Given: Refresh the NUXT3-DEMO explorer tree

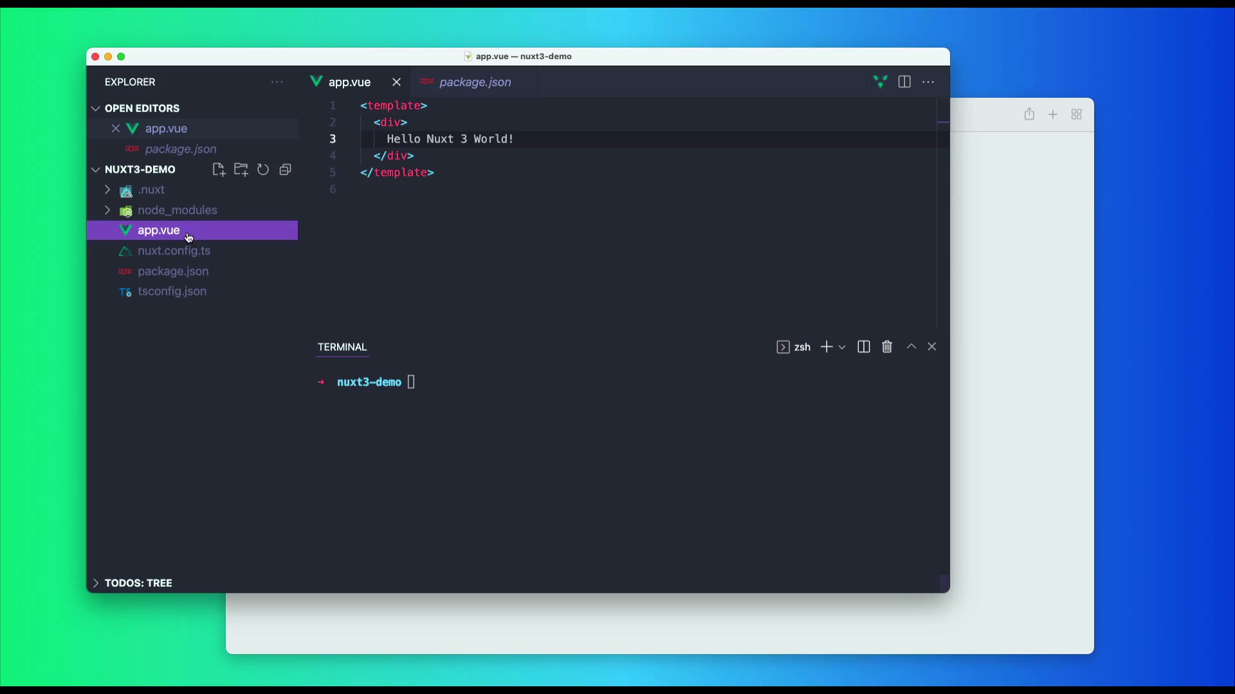Looking at the screenshot, I should (x=263, y=170).
